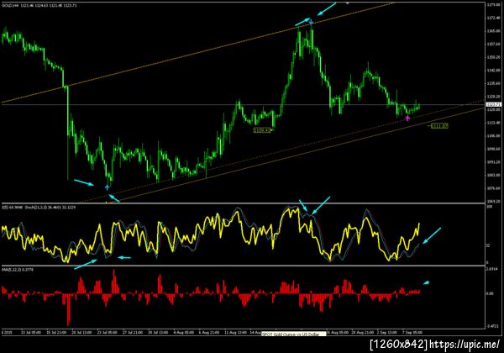
Task: Select the horizontal current-price line
Action: pyautogui.click(x=243, y=105)
